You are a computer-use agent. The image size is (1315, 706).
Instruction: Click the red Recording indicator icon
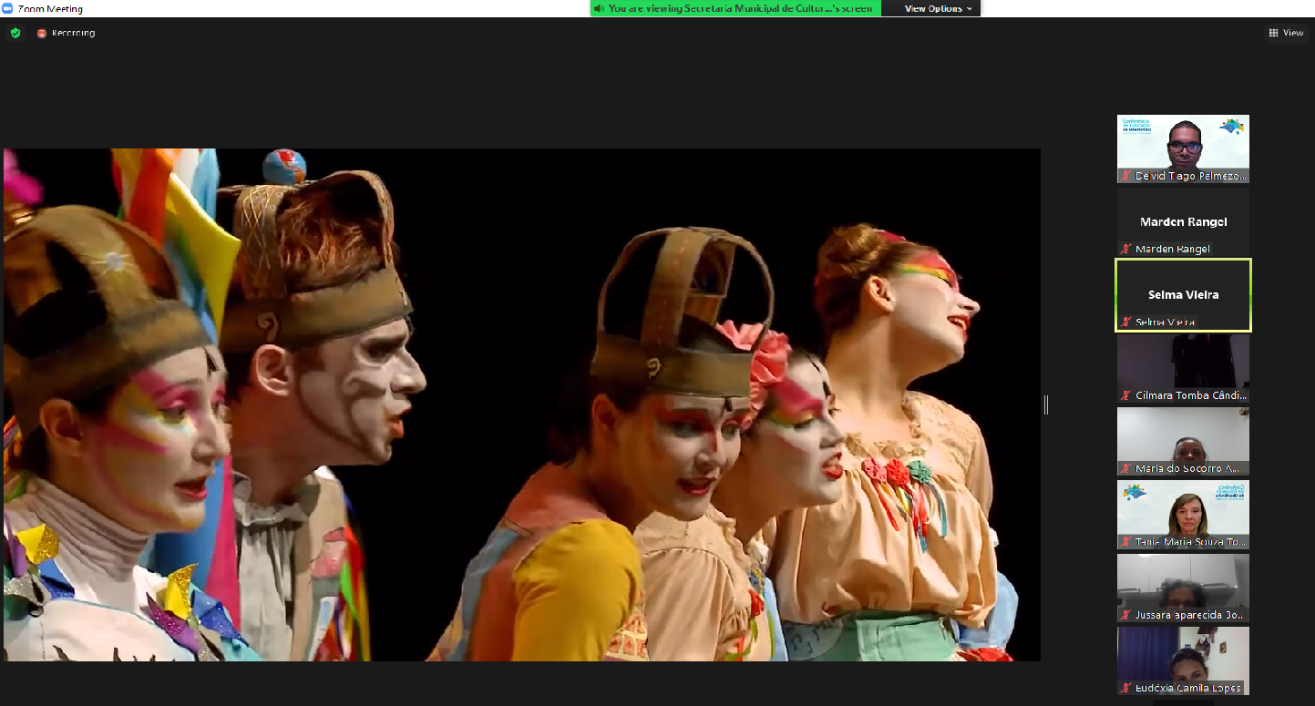pyautogui.click(x=42, y=33)
